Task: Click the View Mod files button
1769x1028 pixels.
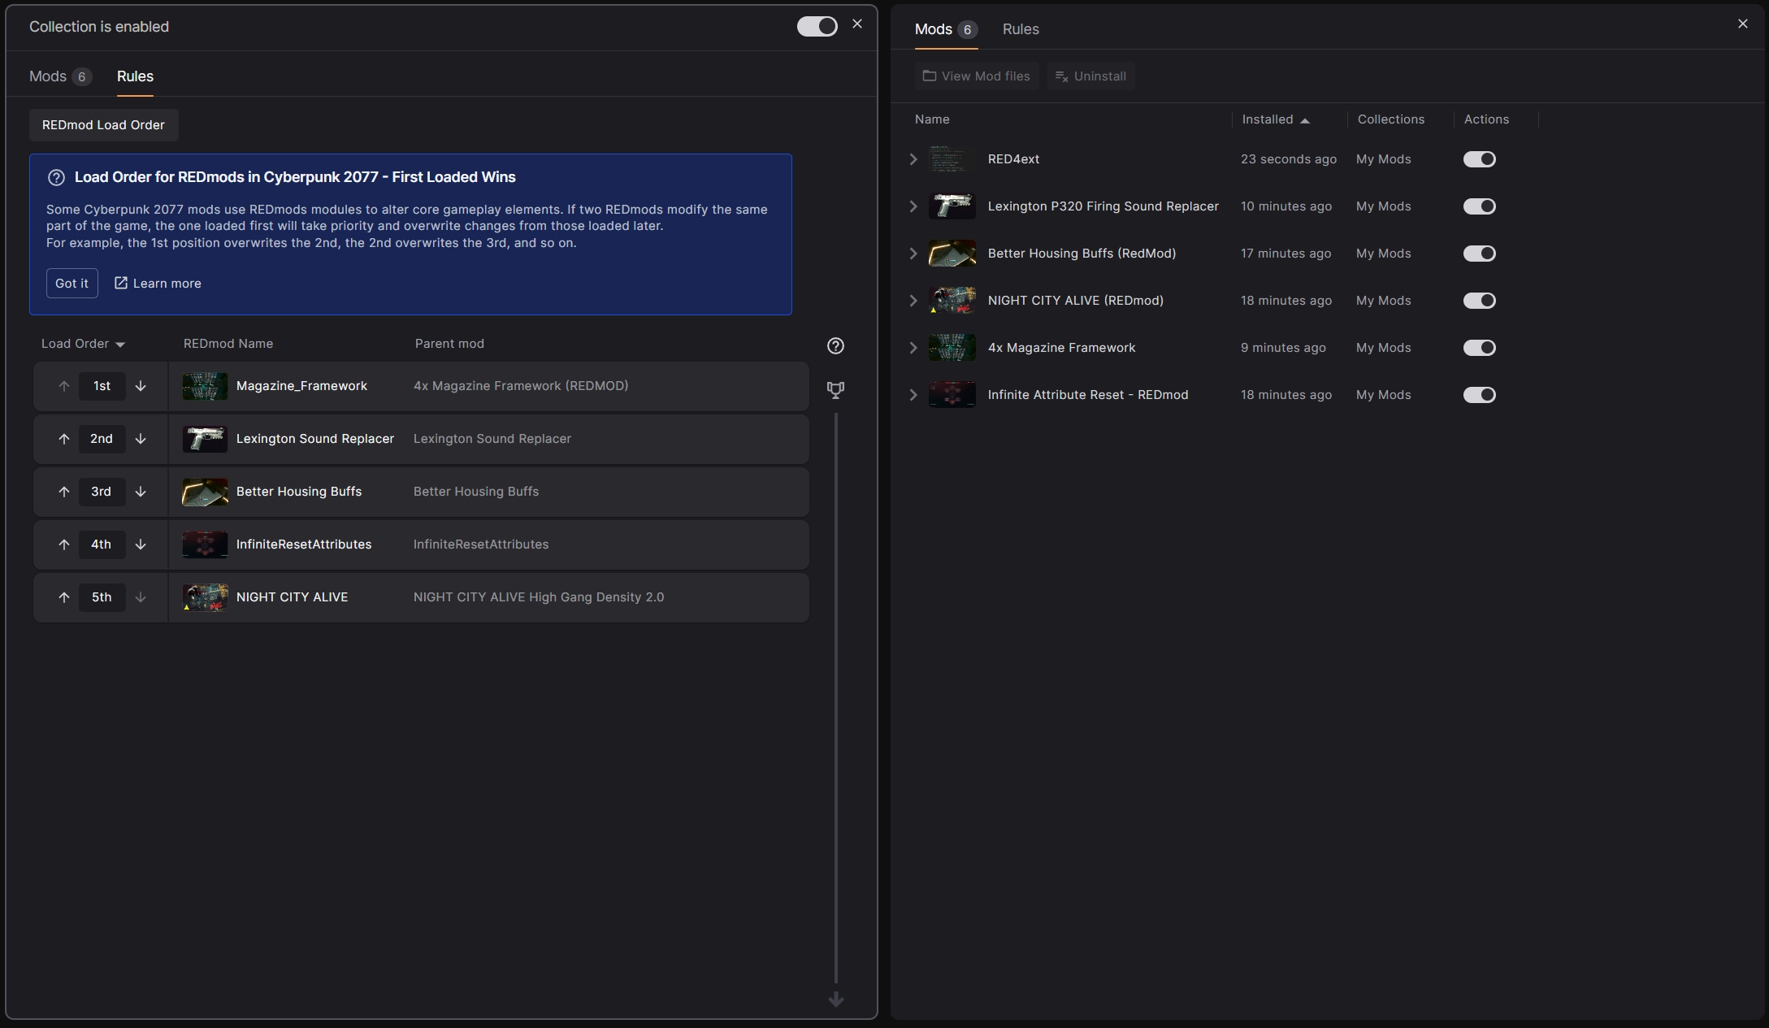Action: 977,76
